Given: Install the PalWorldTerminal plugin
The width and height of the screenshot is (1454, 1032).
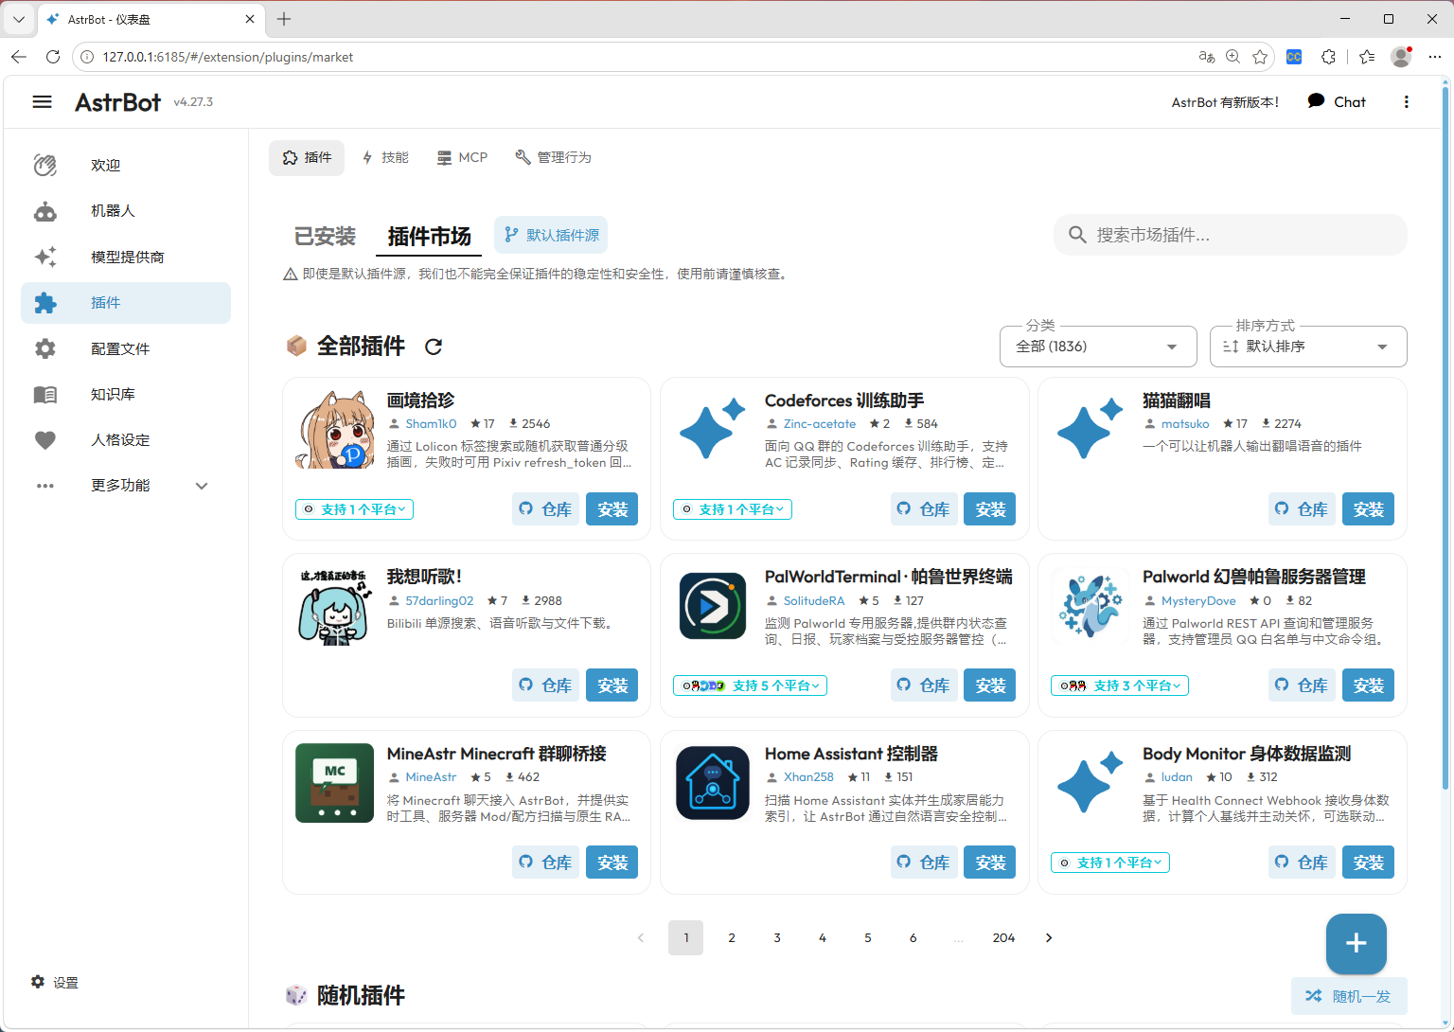Looking at the screenshot, I should (989, 685).
